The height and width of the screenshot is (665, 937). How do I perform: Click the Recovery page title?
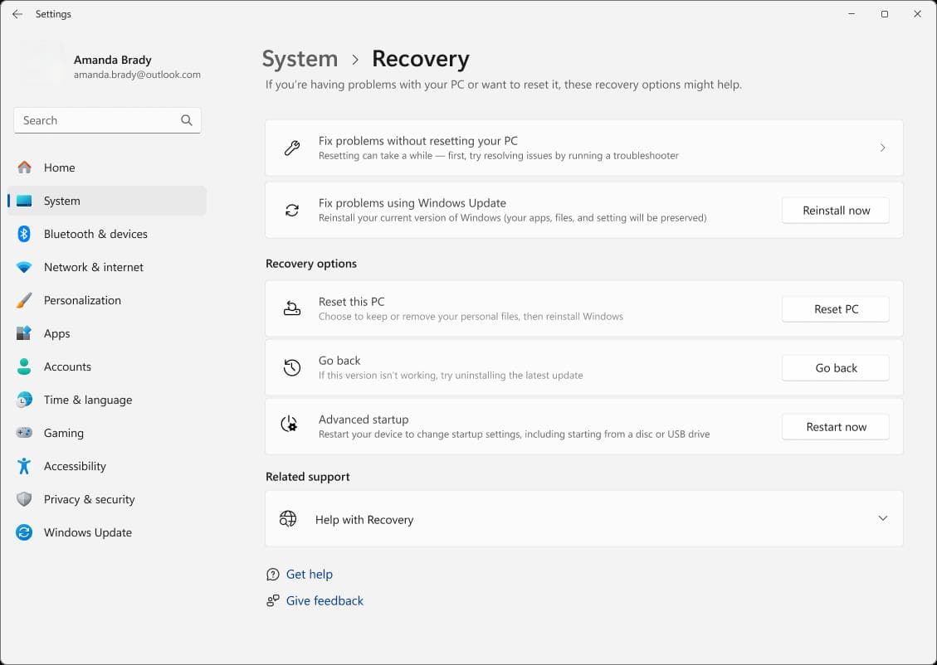click(x=420, y=59)
